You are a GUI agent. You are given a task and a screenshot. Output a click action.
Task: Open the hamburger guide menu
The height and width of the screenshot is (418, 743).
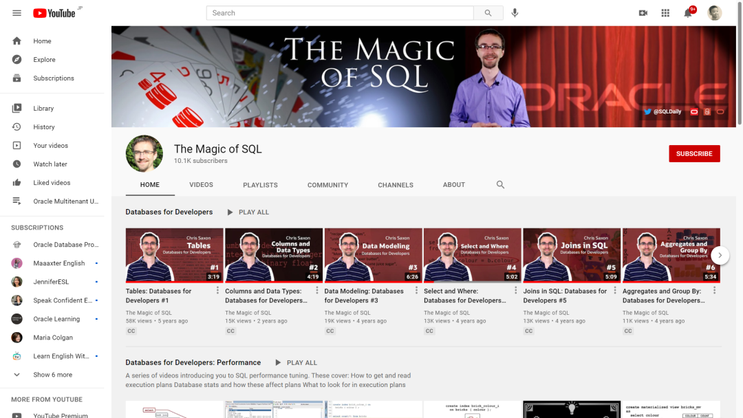click(17, 13)
